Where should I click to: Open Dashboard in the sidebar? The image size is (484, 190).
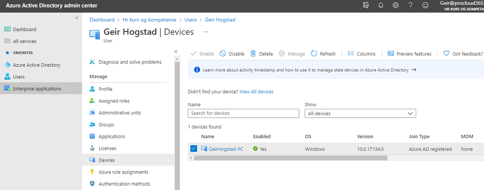(x=24, y=29)
